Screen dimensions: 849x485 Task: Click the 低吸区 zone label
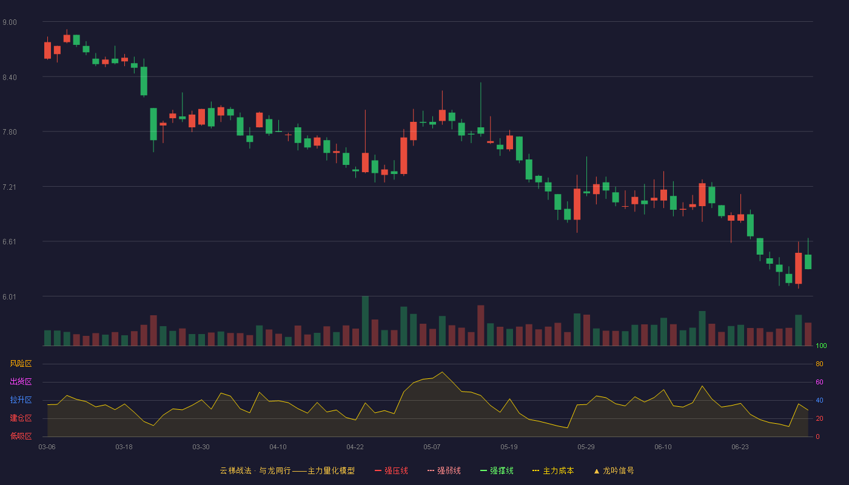coord(21,436)
